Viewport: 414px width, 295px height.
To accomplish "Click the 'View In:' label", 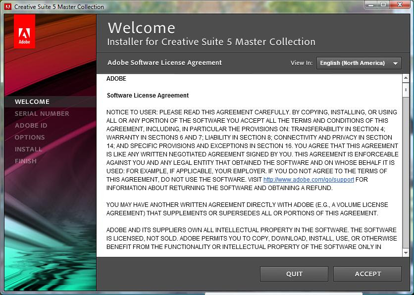I will 302,63.
